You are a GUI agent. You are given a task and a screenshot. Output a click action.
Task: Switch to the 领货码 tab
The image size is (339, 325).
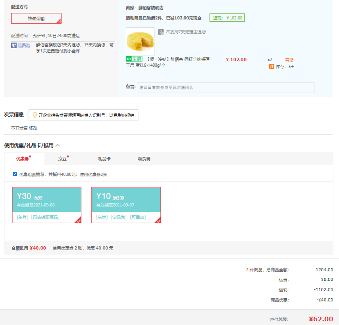144,159
